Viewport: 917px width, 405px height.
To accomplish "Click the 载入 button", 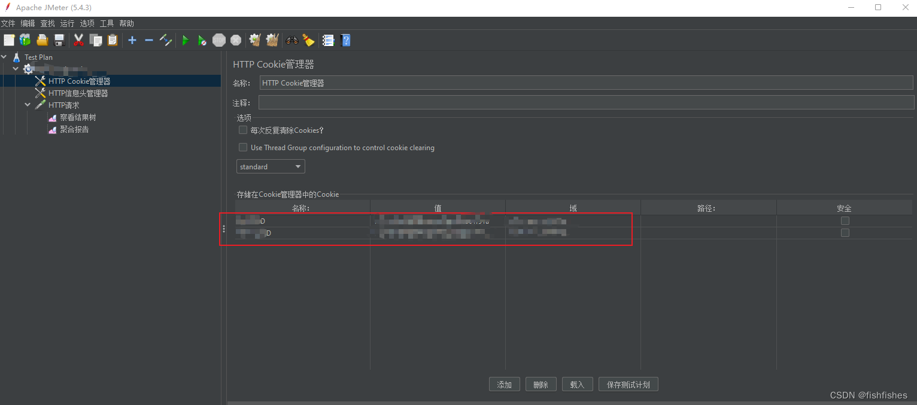I will pos(577,385).
